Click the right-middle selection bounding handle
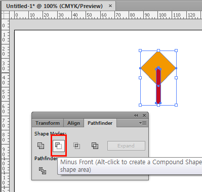 point(176,78)
